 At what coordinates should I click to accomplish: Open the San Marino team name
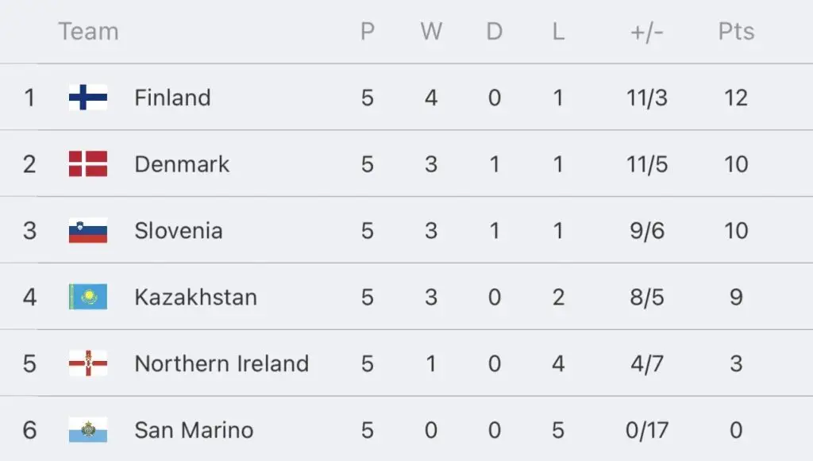[194, 430]
